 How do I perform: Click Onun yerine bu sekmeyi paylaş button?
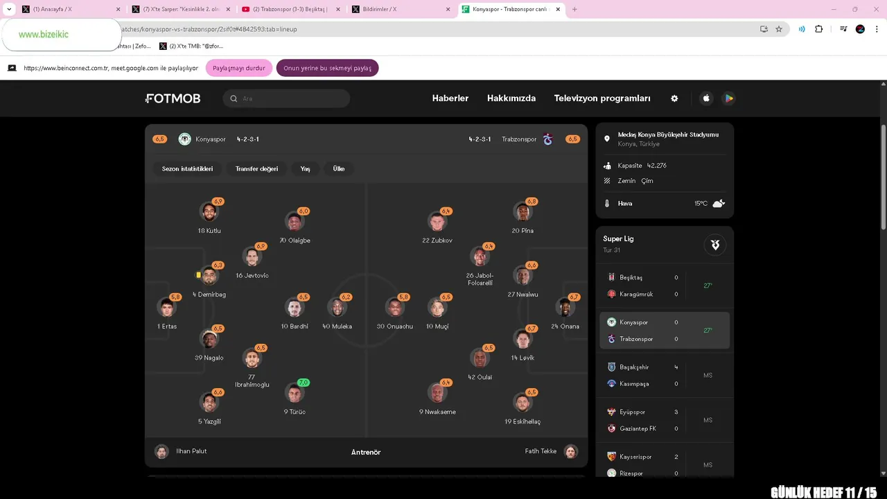pos(327,68)
